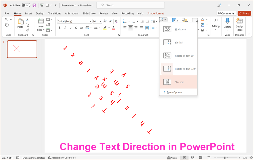Switch to Slide Sorter view in status bar
Image resolution: width=254 pixels, height=160 pixels.
(193, 158)
